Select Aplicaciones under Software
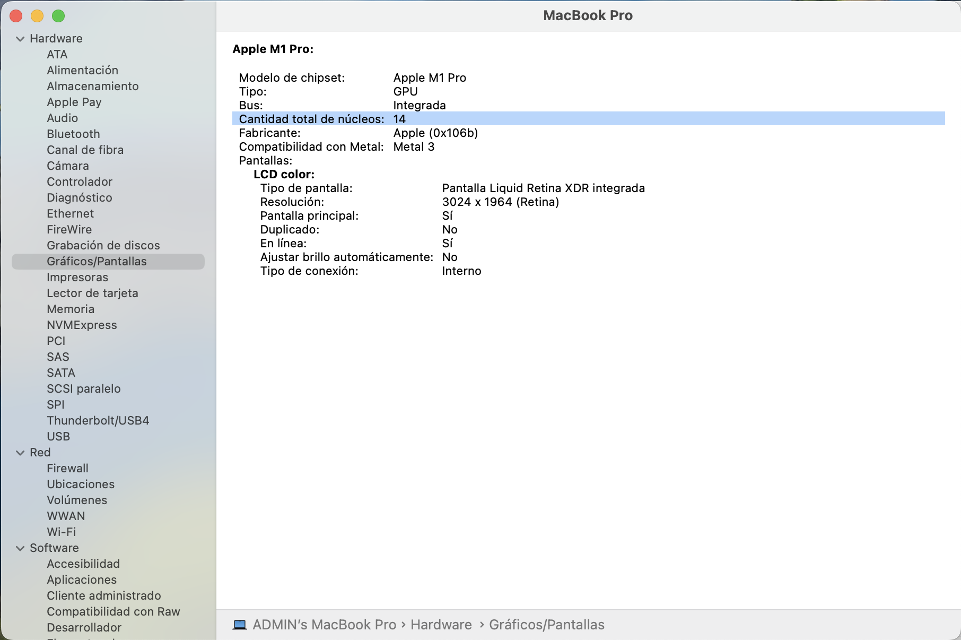Image resolution: width=961 pixels, height=640 pixels. [x=82, y=580]
